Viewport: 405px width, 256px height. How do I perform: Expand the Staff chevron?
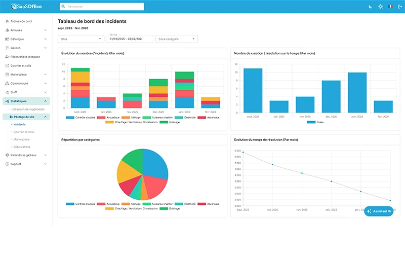[x=46, y=92]
